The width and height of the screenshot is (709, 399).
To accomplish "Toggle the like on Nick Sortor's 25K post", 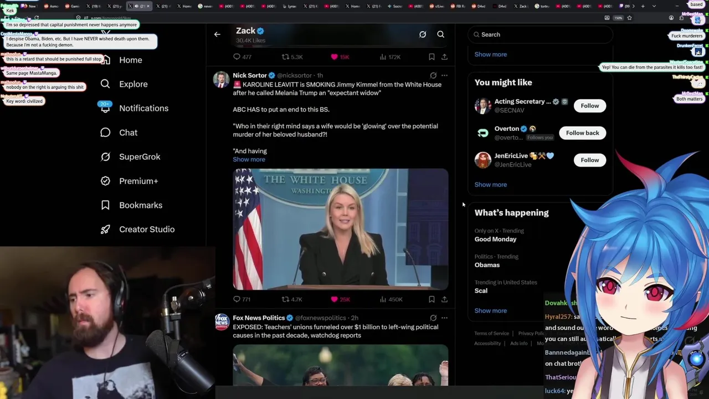I will coord(340,299).
